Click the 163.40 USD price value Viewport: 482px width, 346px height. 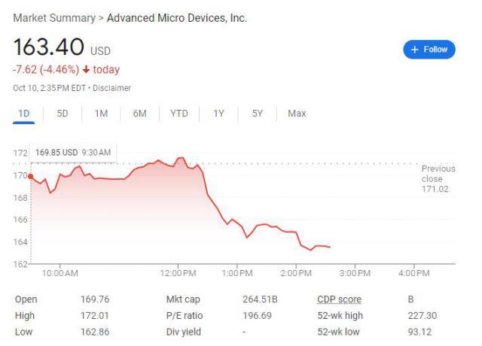50,47
